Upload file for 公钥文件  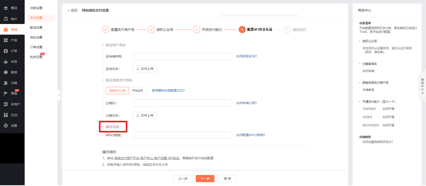click(145, 115)
